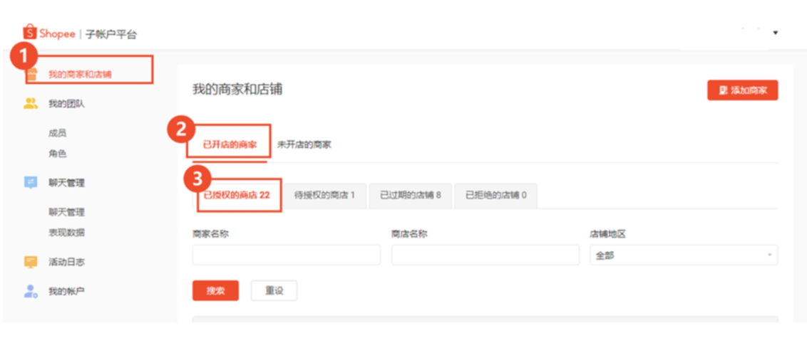Click the 我的商家和店铺 shop icon

31,74
